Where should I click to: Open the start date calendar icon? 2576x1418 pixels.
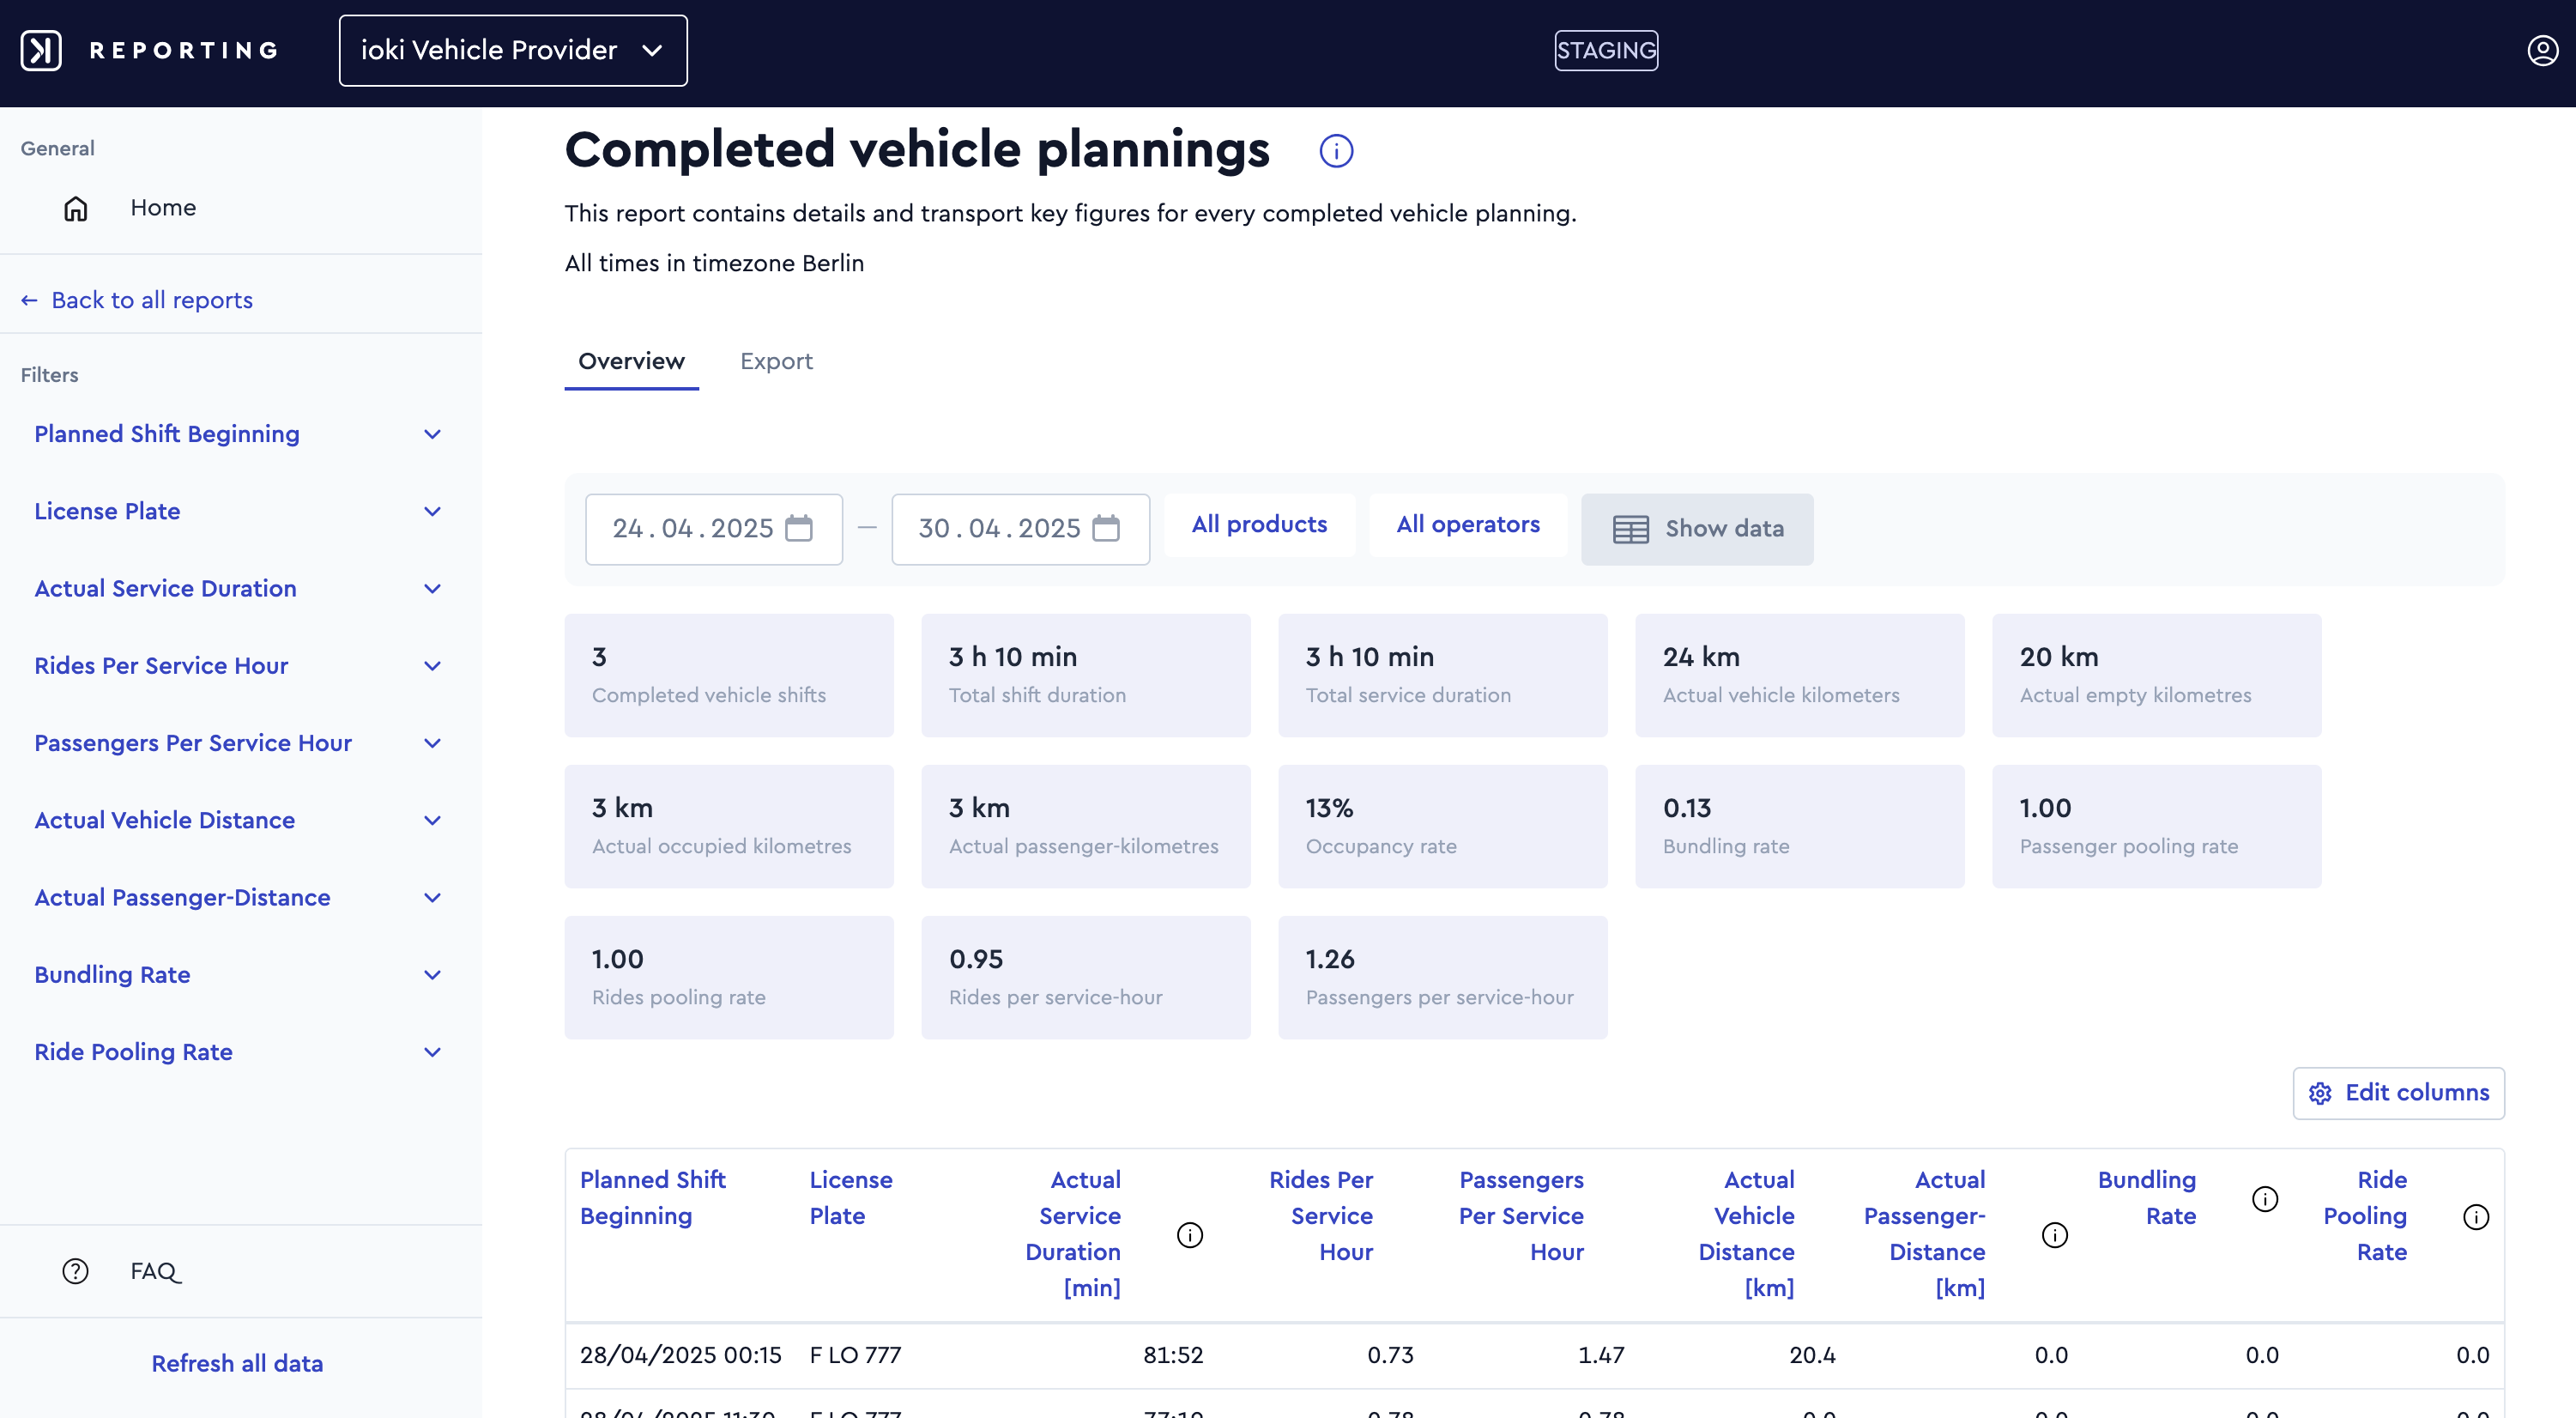click(799, 528)
